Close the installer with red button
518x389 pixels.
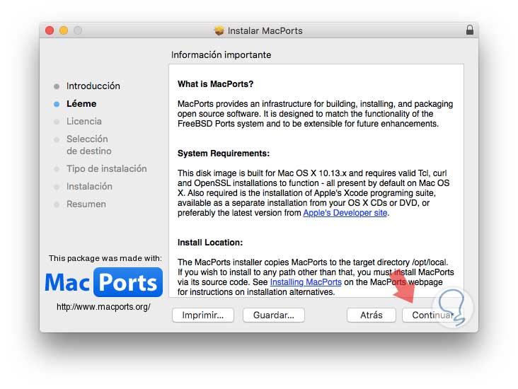tap(50, 30)
